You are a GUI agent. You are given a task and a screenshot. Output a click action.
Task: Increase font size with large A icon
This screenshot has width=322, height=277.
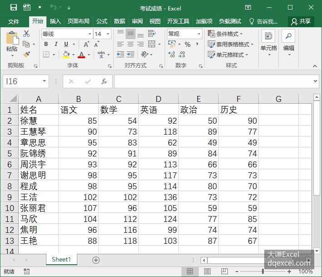click(86, 44)
